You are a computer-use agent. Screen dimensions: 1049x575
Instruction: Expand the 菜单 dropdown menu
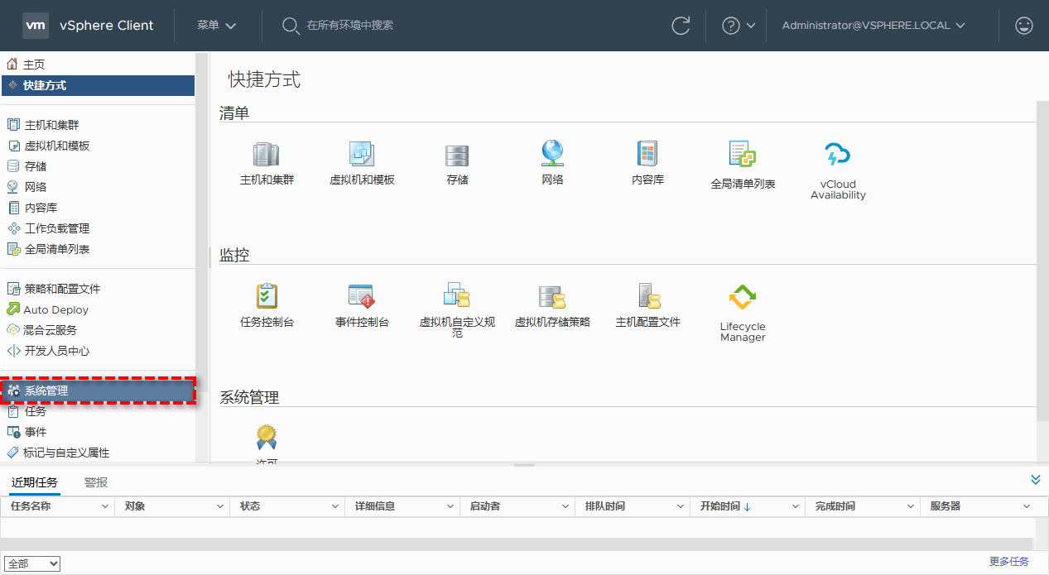coord(217,26)
